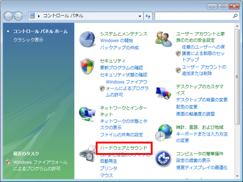Click the Clock, Language and Region globe icon
Viewport: 243px width, 182px height.
coord(163,132)
